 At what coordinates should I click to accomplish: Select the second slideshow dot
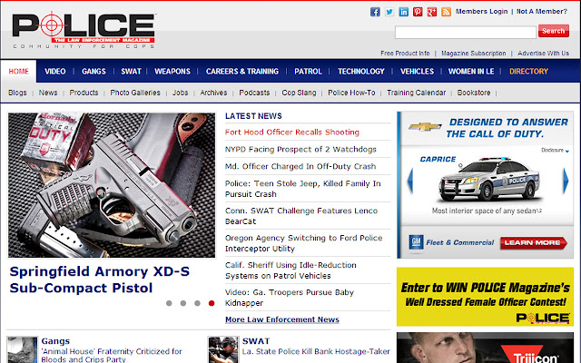pos(183,303)
